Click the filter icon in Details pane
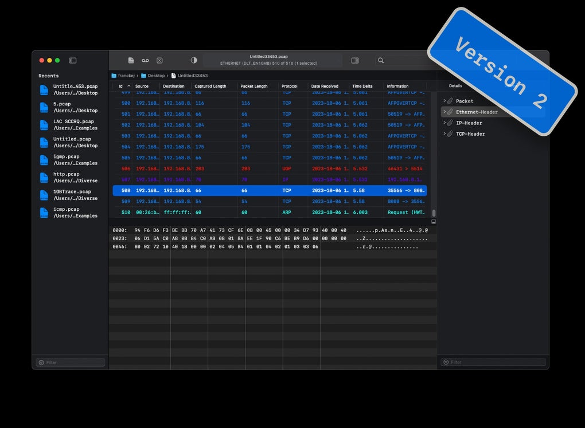 (446, 362)
